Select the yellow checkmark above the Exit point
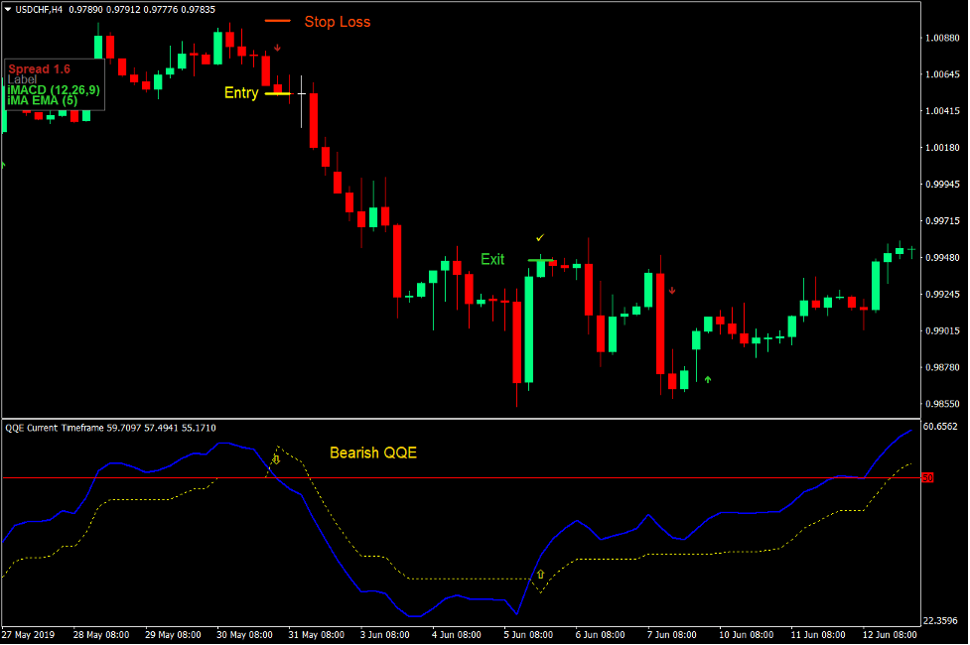Screen dimensions: 970x645 pos(540,237)
